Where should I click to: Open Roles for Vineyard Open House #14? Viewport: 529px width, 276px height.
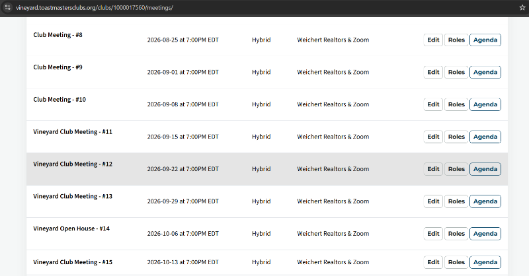click(456, 234)
